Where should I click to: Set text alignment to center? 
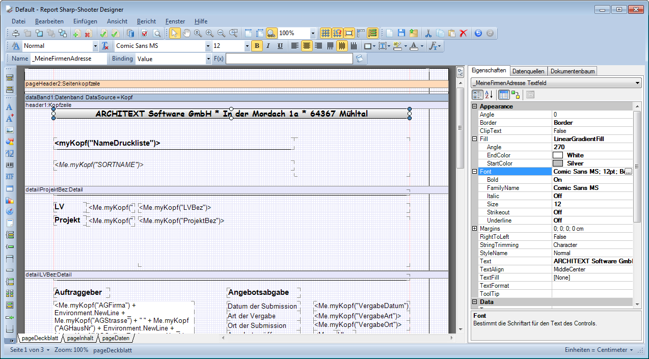click(x=307, y=46)
